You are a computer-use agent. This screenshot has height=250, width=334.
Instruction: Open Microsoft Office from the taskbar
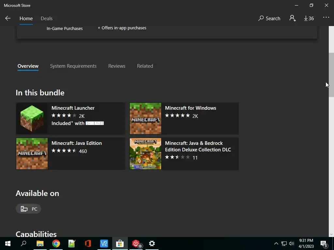(88, 243)
